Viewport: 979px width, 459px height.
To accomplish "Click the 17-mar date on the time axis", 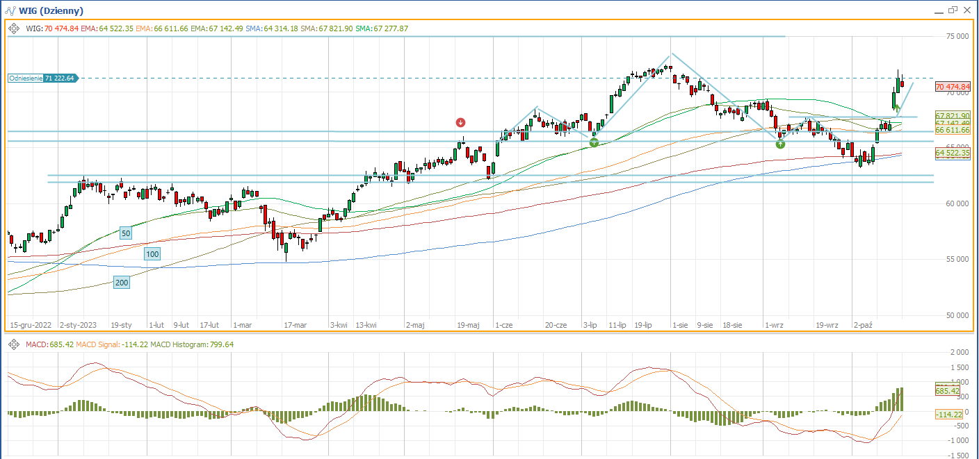I will point(295,324).
